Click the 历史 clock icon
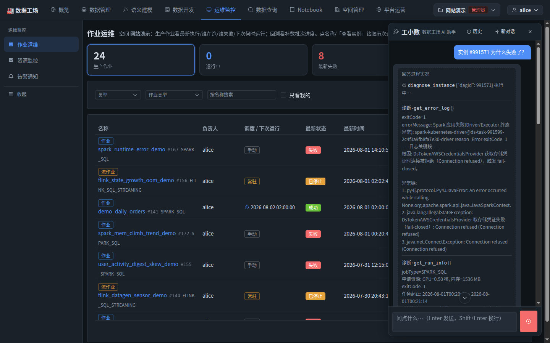The width and height of the screenshot is (550, 343). point(469,32)
